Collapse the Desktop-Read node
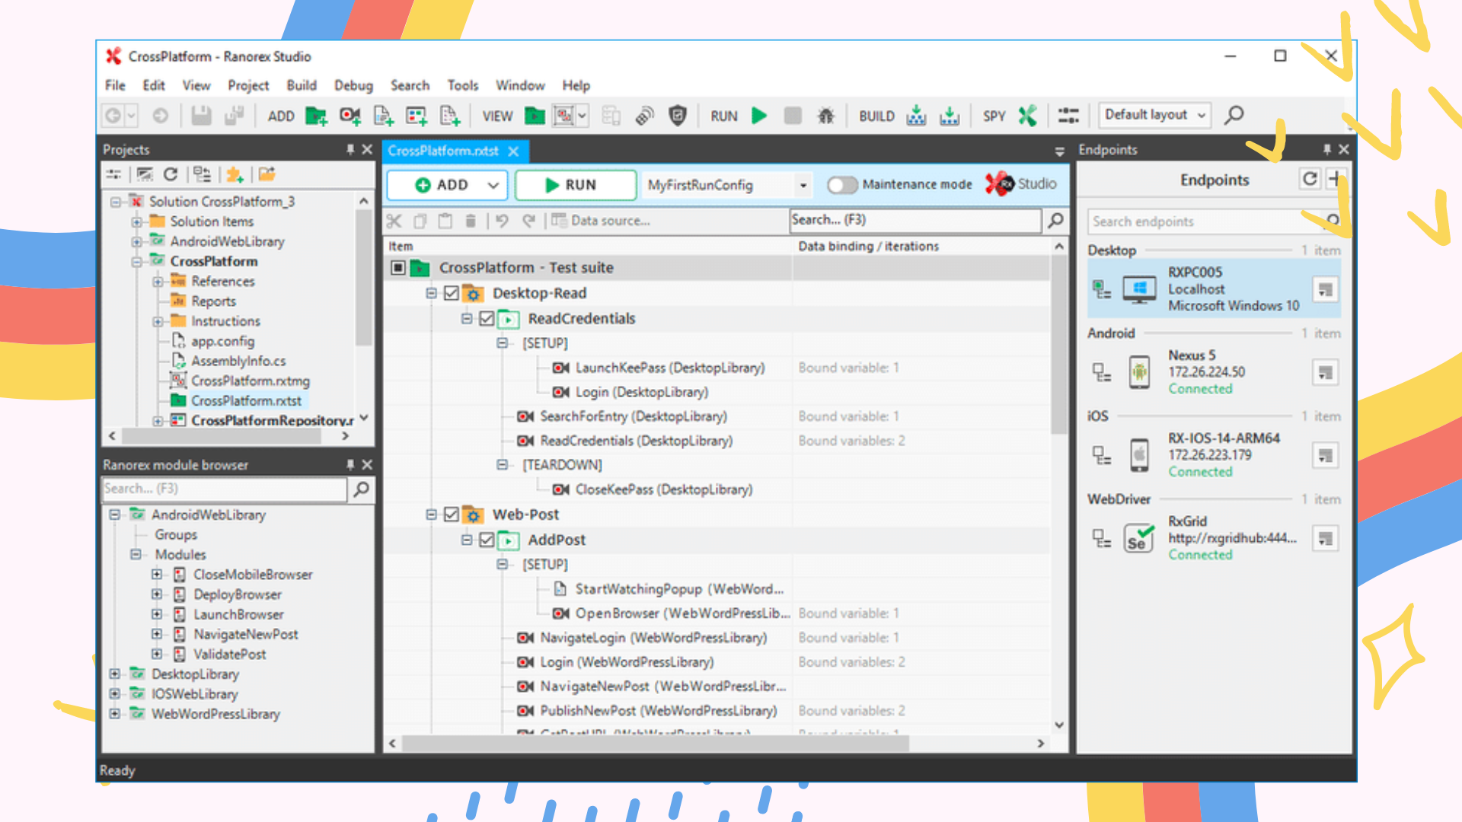 click(x=431, y=293)
